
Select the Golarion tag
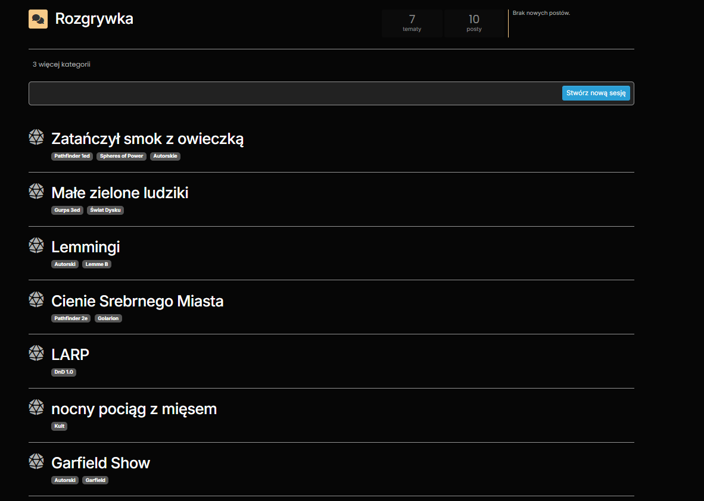pos(108,318)
